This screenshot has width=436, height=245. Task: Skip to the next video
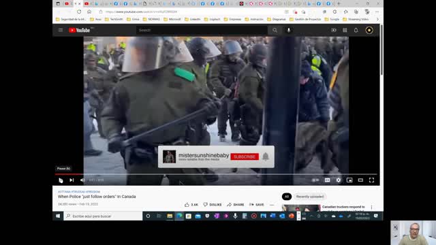72,180
